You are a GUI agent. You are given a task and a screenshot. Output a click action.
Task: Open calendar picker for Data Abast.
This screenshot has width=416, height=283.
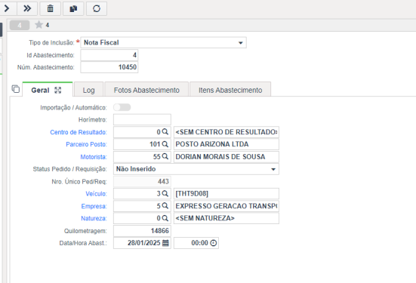click(x=165, y=243)
